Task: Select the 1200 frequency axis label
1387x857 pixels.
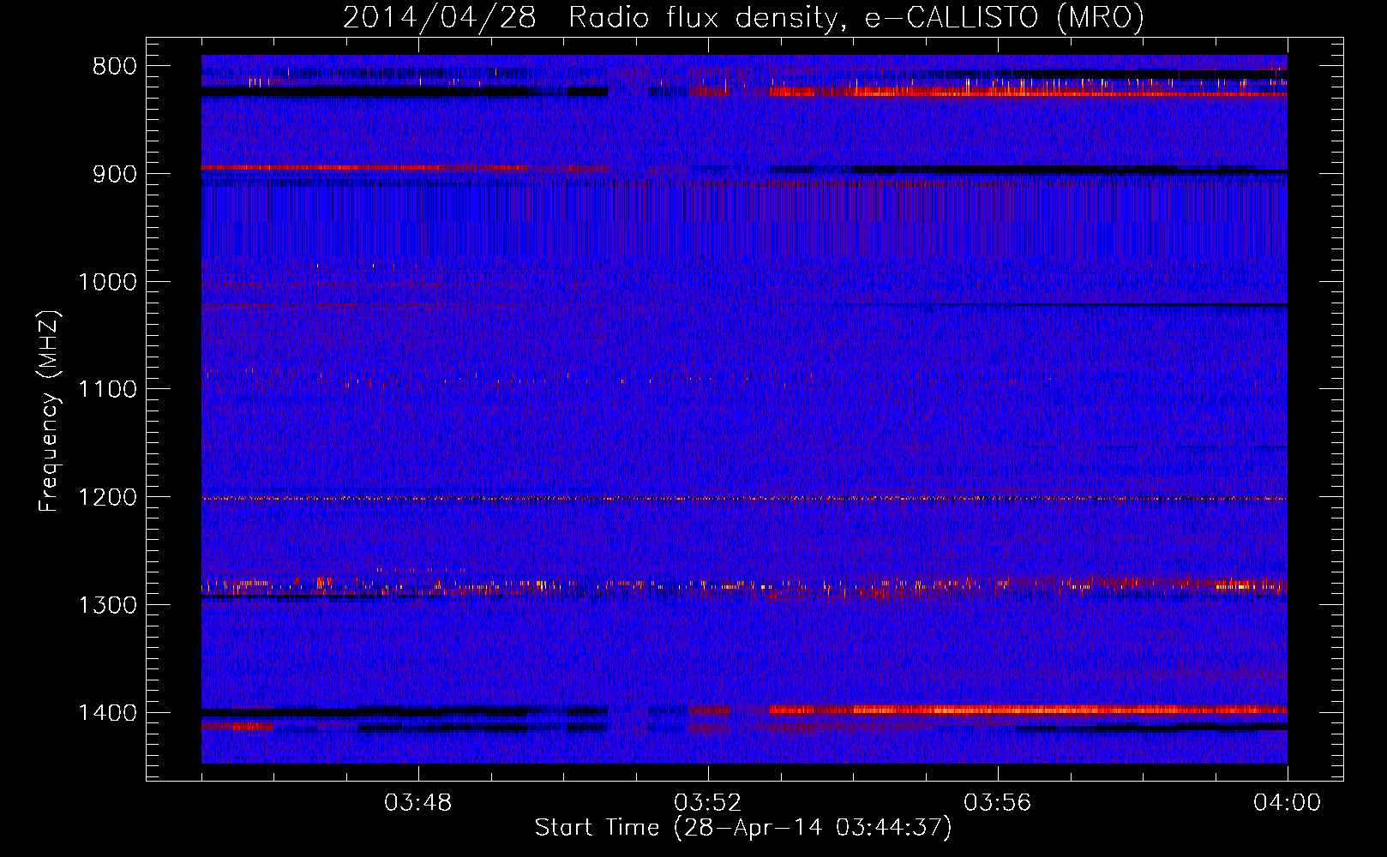Action: [x=107, y=498]
